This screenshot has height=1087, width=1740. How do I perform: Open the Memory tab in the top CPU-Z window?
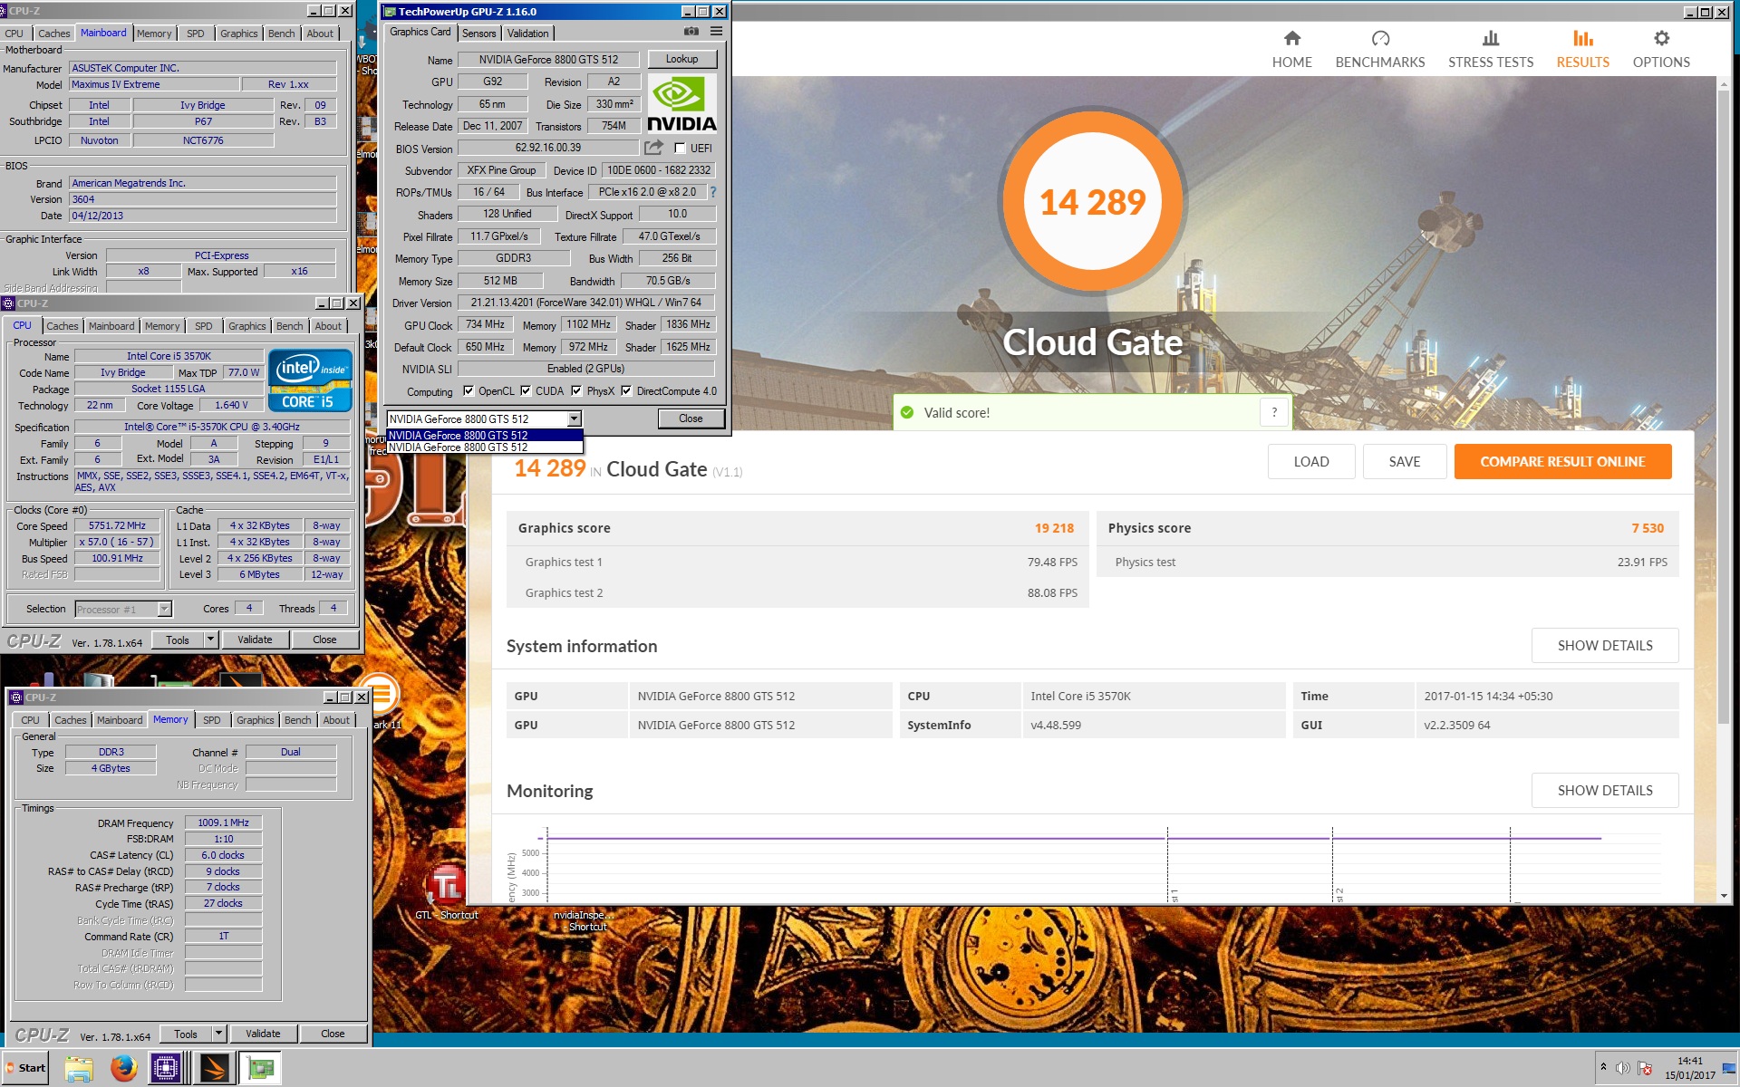pos(154,34)
